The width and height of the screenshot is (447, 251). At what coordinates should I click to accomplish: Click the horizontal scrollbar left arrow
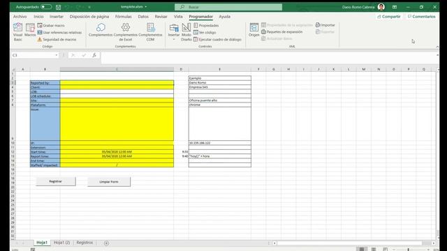click(274, 243)
